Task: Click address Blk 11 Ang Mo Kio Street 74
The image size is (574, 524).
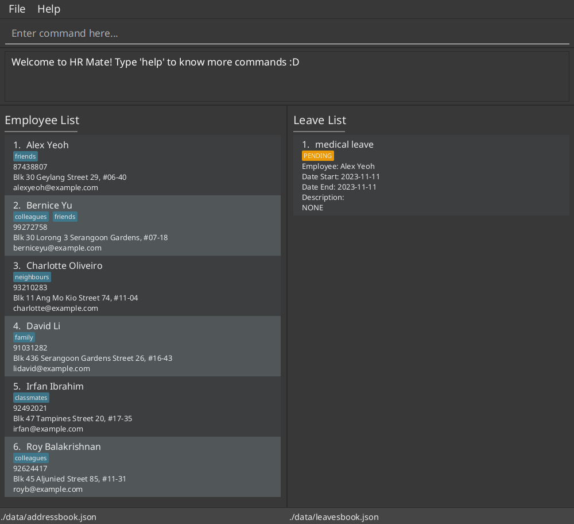Action: click(x=76, y=298)
